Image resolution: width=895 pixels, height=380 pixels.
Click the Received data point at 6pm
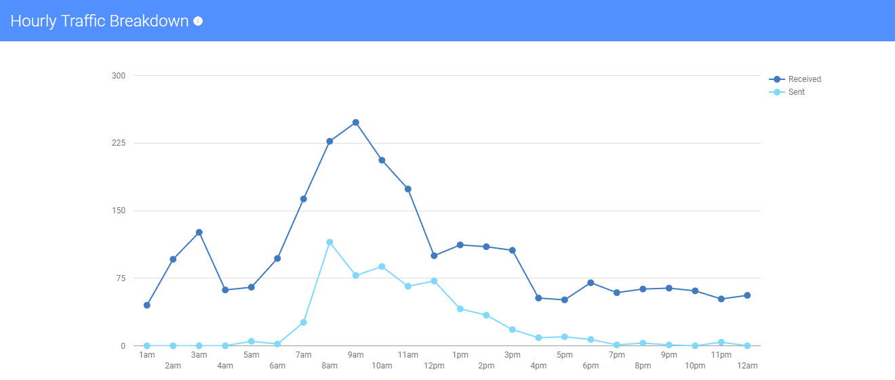(591, 282)
